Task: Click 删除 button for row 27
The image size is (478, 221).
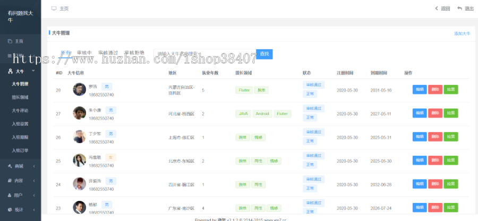Action: pyautogui.click(x=435, y=113)
